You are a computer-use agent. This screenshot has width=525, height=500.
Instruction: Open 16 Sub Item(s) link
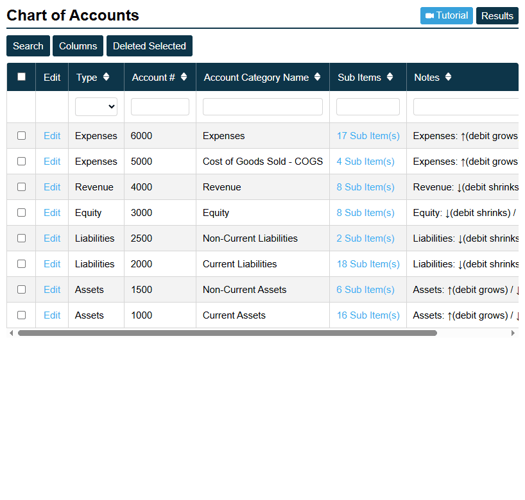pos(368,315)
